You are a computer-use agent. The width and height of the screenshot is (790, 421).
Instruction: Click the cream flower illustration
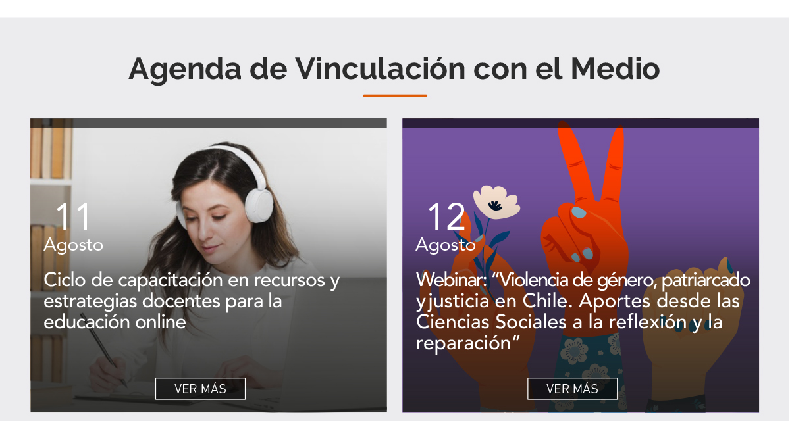click(x=496, y=202)
